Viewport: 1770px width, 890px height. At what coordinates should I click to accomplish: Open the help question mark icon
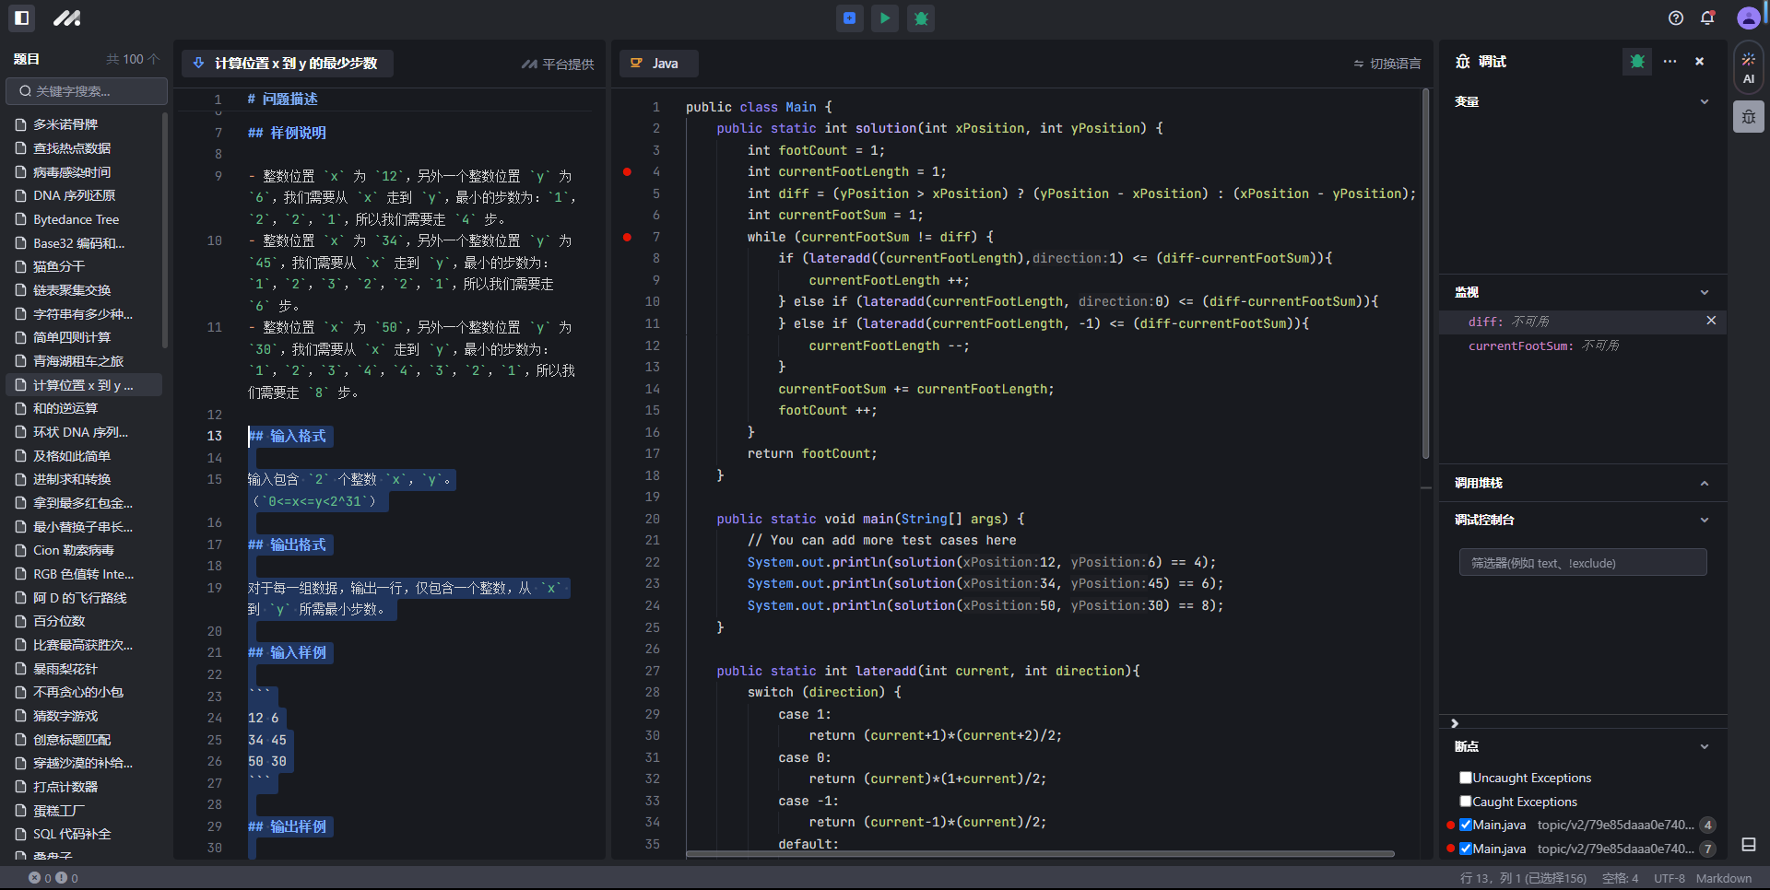(x=1676, y=18)
